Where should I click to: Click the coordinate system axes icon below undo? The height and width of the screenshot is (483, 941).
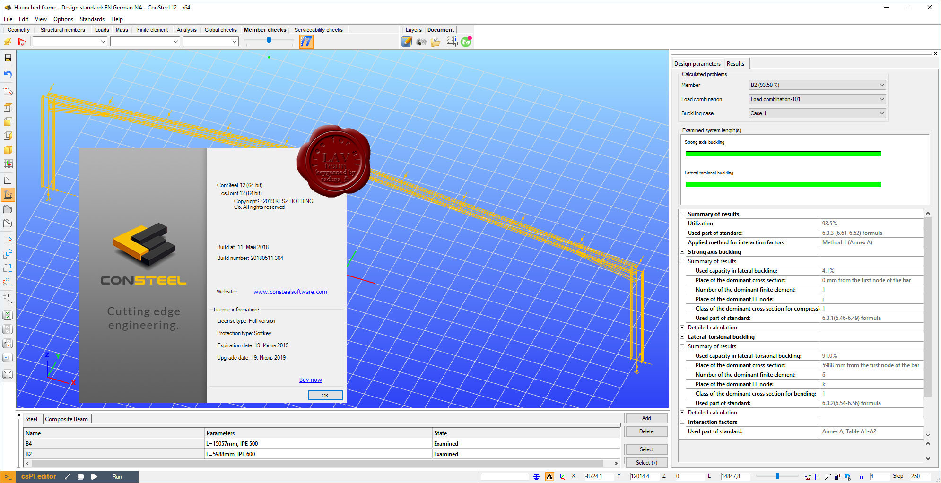8,91
